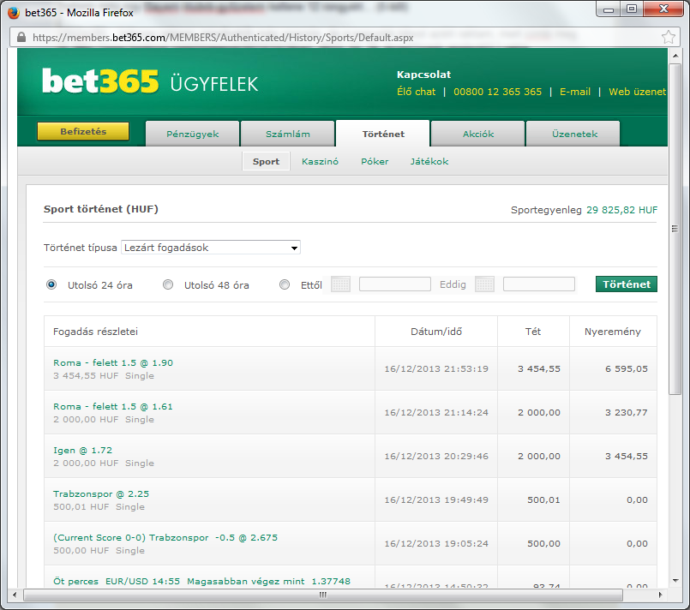The image size is (690, 610).
Task: Click the Ettől start date input field
Action: coord(395,284)
